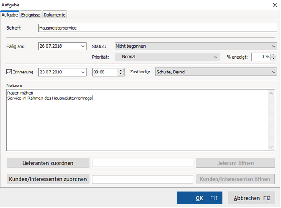
Task: Increase % erledigt with the up arrow
Action: coord(274,55)
